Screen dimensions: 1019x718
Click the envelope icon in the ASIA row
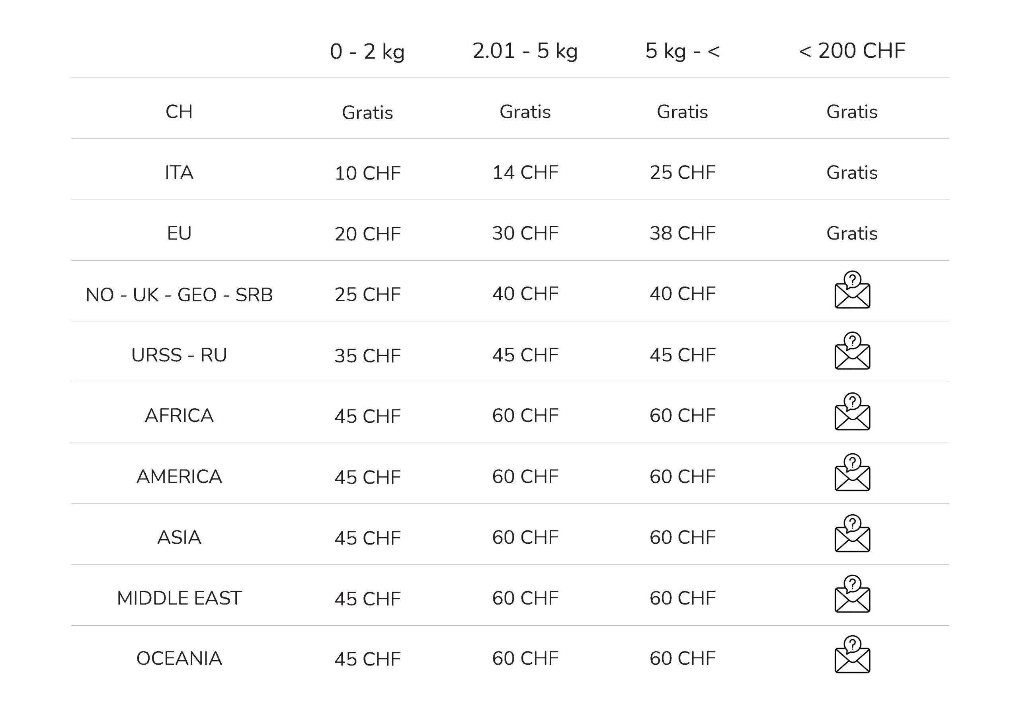(x=852, y=533)
